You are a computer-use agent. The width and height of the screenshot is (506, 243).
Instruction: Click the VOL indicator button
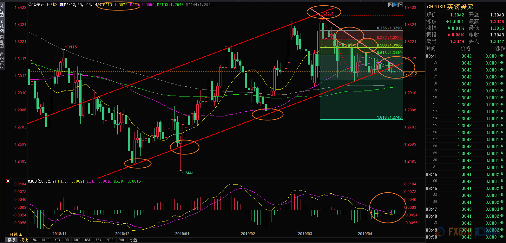(122, 240)
